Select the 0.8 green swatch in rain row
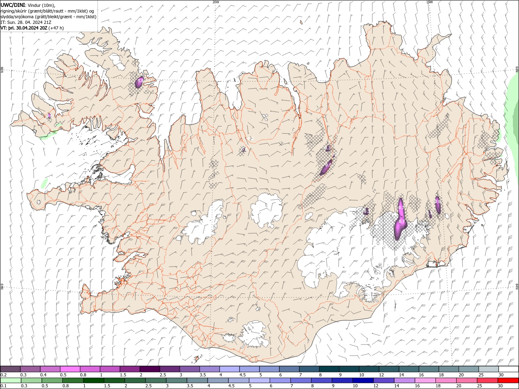This screenshot has height=389, width=519. click(x=73, y=380)
